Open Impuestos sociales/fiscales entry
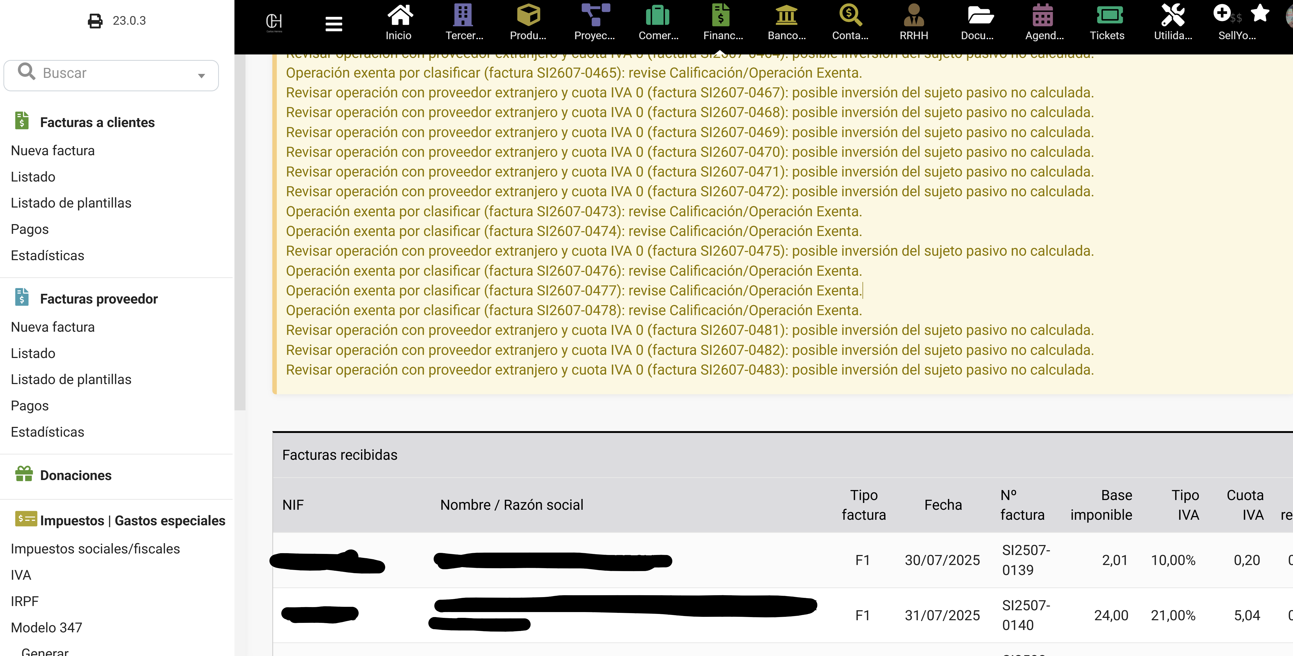The width and height of the screenshot is (1293, 656). pyautogui.click(x=95, y=549)
